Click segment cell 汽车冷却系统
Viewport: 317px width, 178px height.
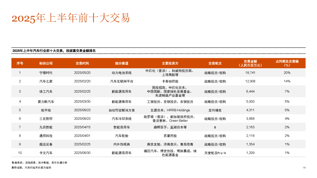click(122, 118)
